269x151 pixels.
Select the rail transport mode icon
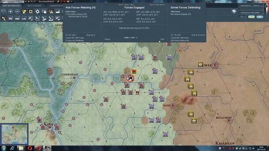tap(11, 18)
